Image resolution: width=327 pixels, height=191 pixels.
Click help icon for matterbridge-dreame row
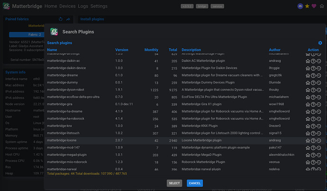pos(313,75)
